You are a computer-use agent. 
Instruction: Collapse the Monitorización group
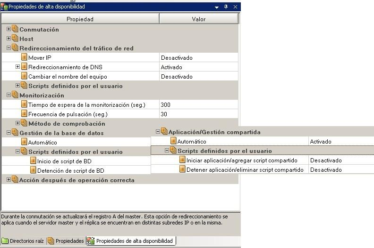(x=8, y=95)
